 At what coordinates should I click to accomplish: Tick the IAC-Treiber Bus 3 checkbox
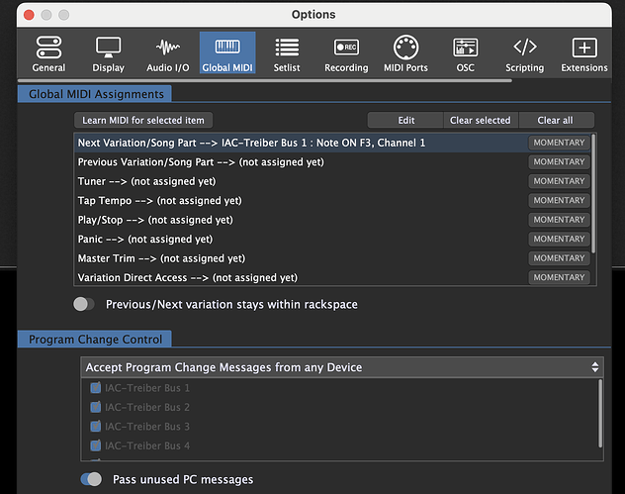(96, 427)
